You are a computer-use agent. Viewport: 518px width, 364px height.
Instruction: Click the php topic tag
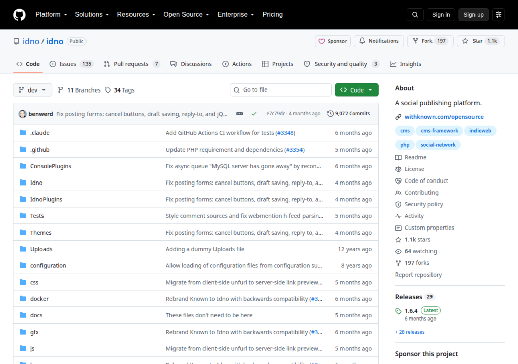coord(405,145)
